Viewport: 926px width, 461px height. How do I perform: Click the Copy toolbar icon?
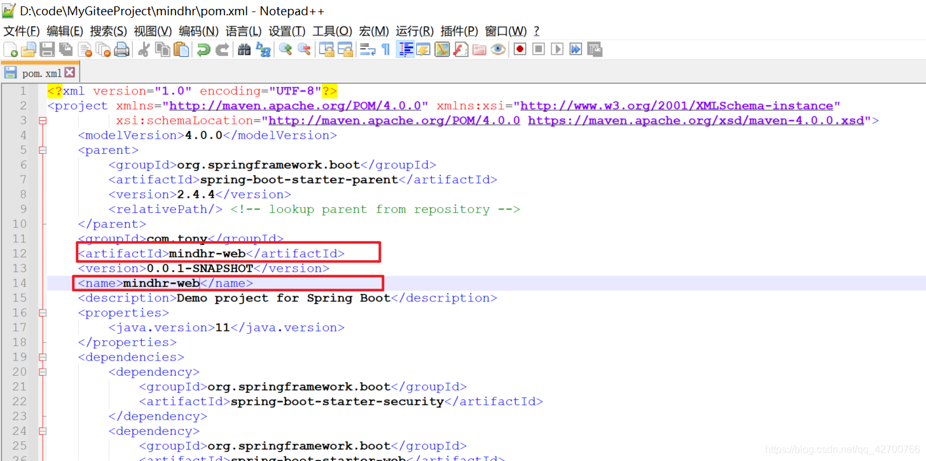pos(162,50)
